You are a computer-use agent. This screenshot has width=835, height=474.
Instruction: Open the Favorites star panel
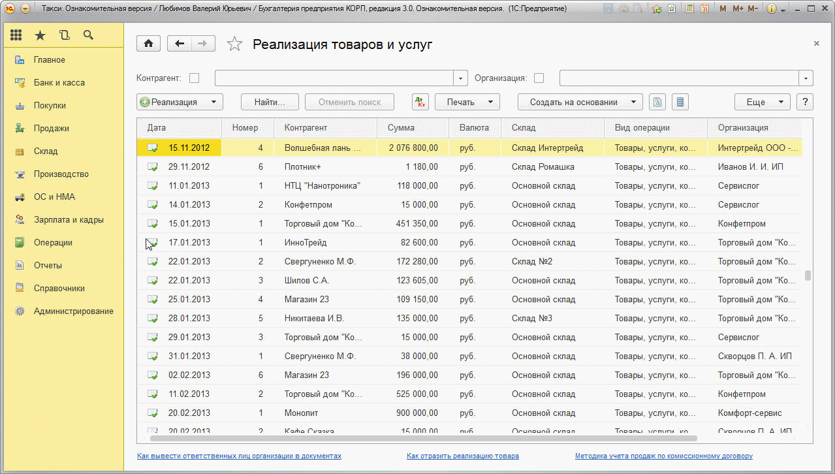pyautogui.click(x=40, y=35)
